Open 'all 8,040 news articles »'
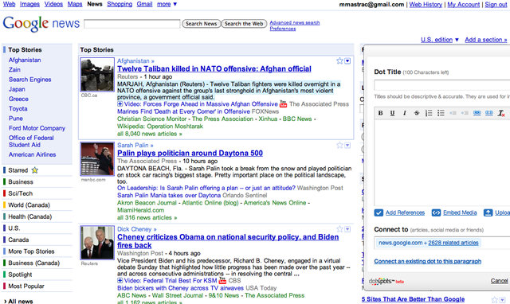510x304 pixels. coord(150,134)
